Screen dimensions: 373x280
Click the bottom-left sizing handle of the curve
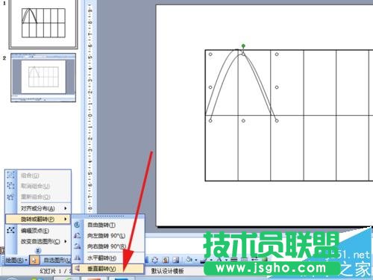pyautogui.click(x=210, y=121)
